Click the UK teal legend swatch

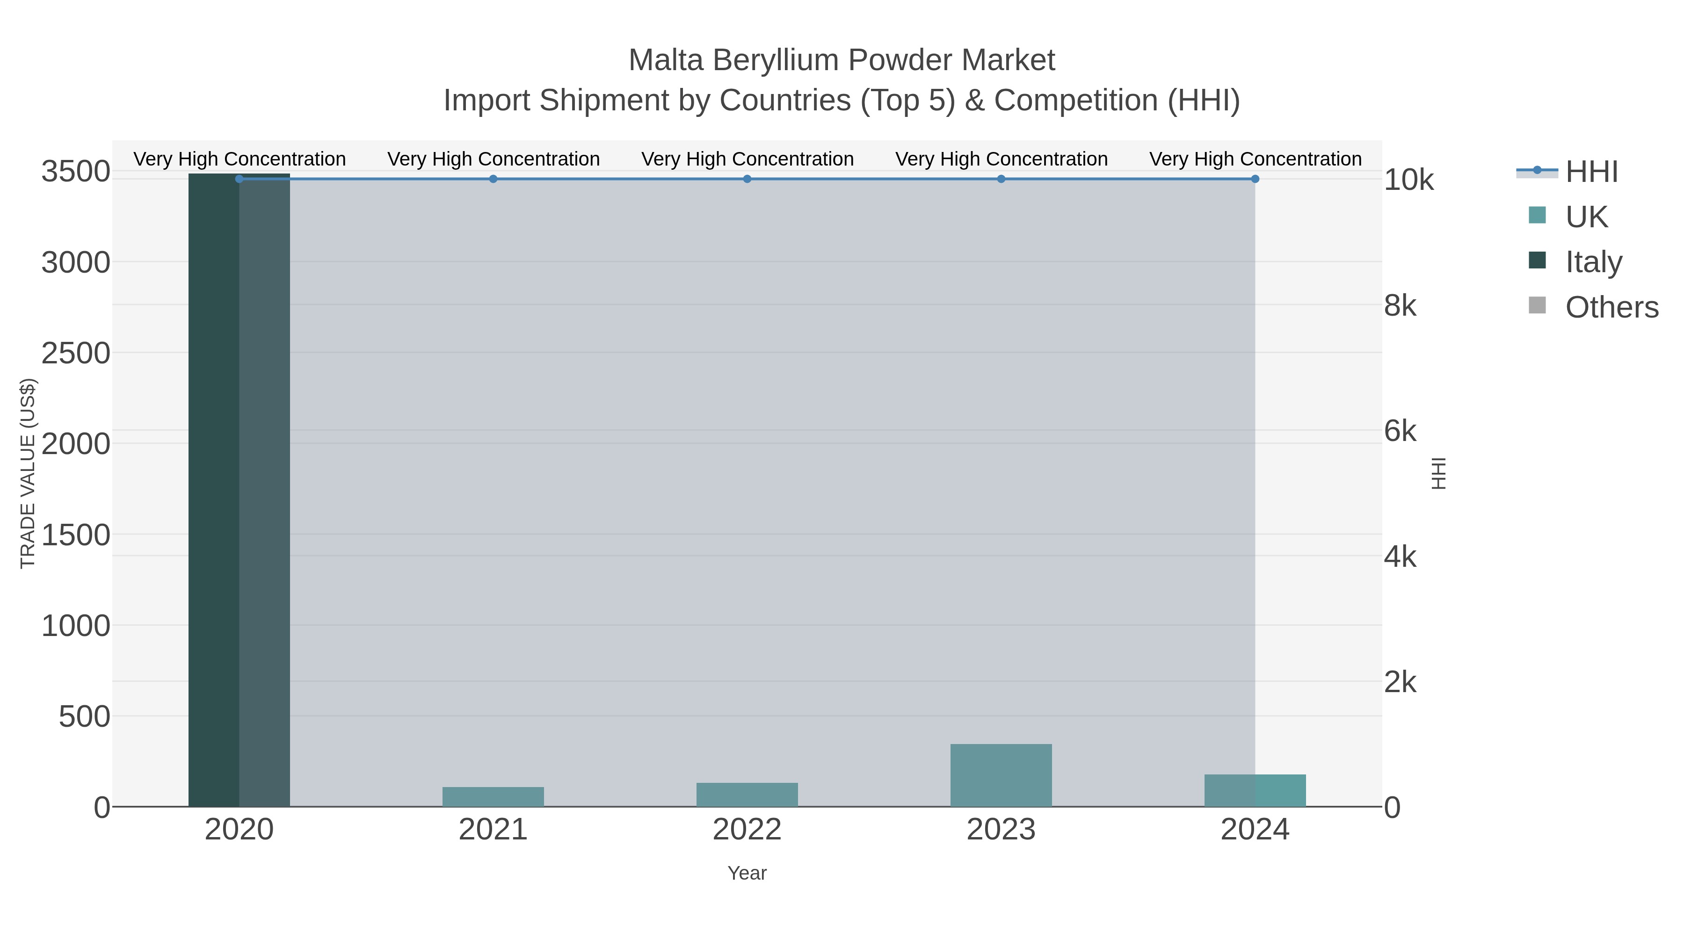pyautogui.click(x=1537, y=215)
